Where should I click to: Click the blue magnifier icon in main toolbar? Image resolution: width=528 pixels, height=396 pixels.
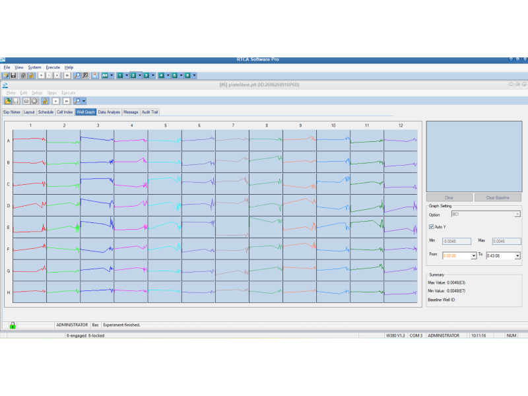[77, 75]
